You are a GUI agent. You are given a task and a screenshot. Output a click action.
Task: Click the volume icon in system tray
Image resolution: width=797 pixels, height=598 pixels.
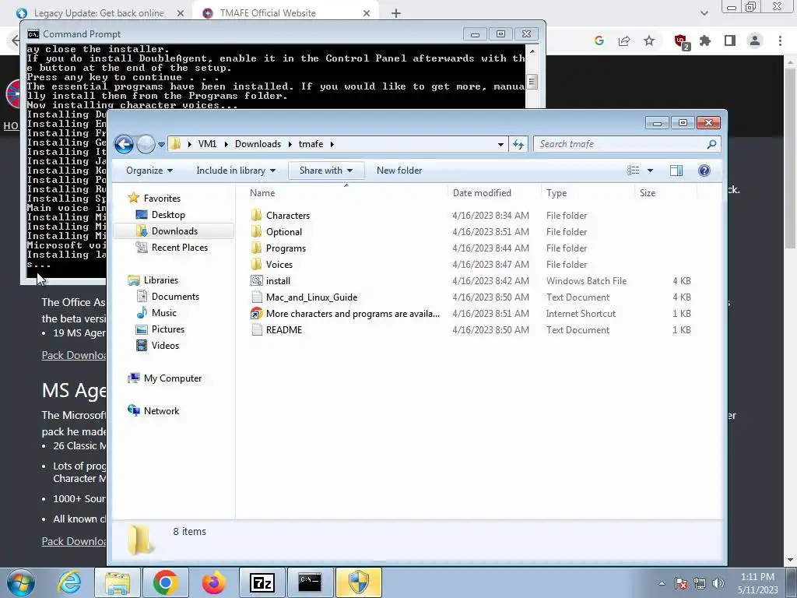pos(718,583)
